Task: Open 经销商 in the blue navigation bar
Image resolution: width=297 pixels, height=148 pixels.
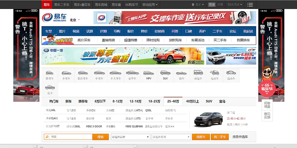Action: tap(160, 31)
